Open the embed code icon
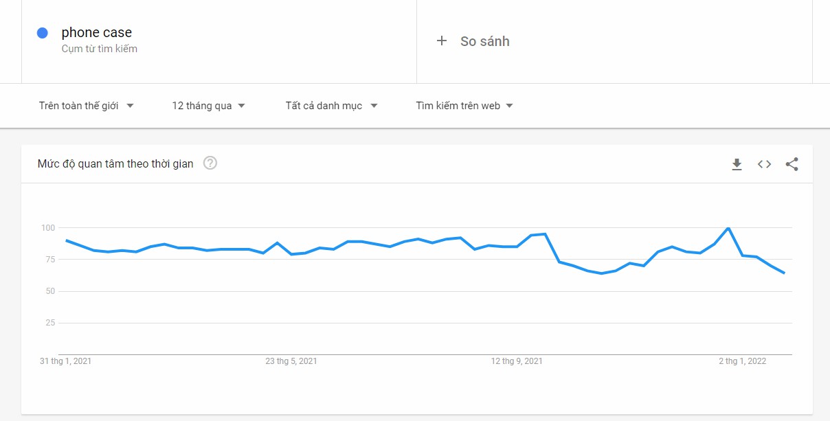The image size is (830, 421). point(764,164)
